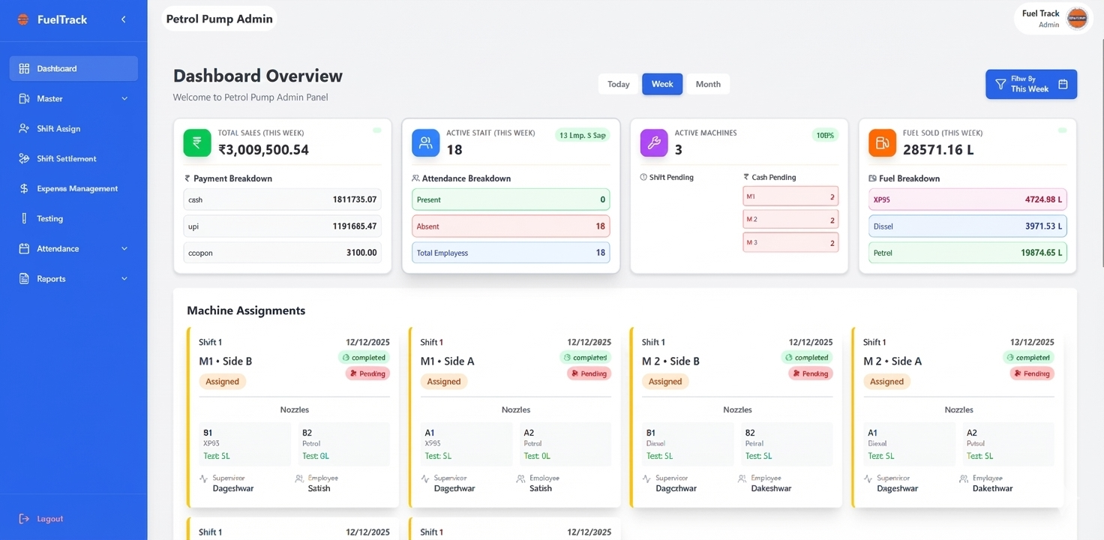Toggle the switch on the Total Sales card
This screenshot has width=1104, height=540.
[376, 129]
